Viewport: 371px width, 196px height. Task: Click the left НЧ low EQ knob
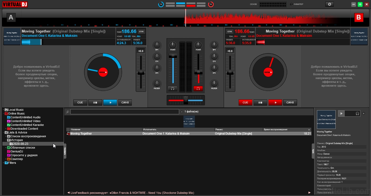(157, 68)
